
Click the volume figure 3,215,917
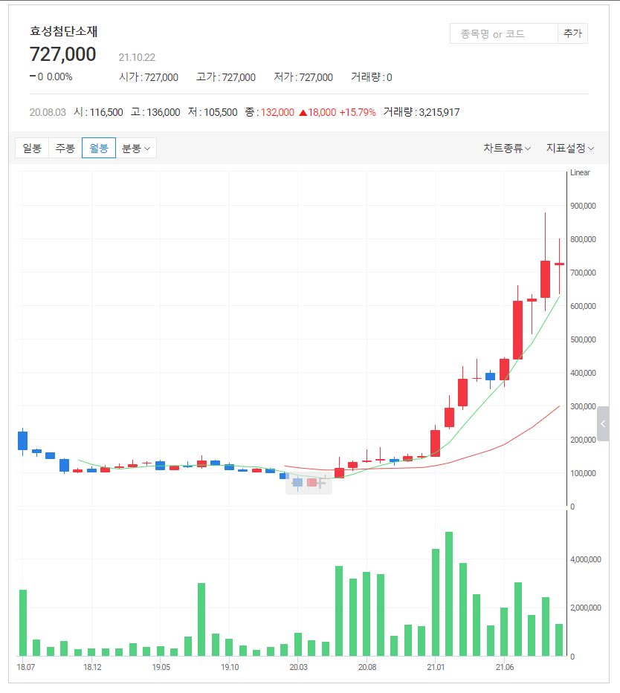click(439, 112)
